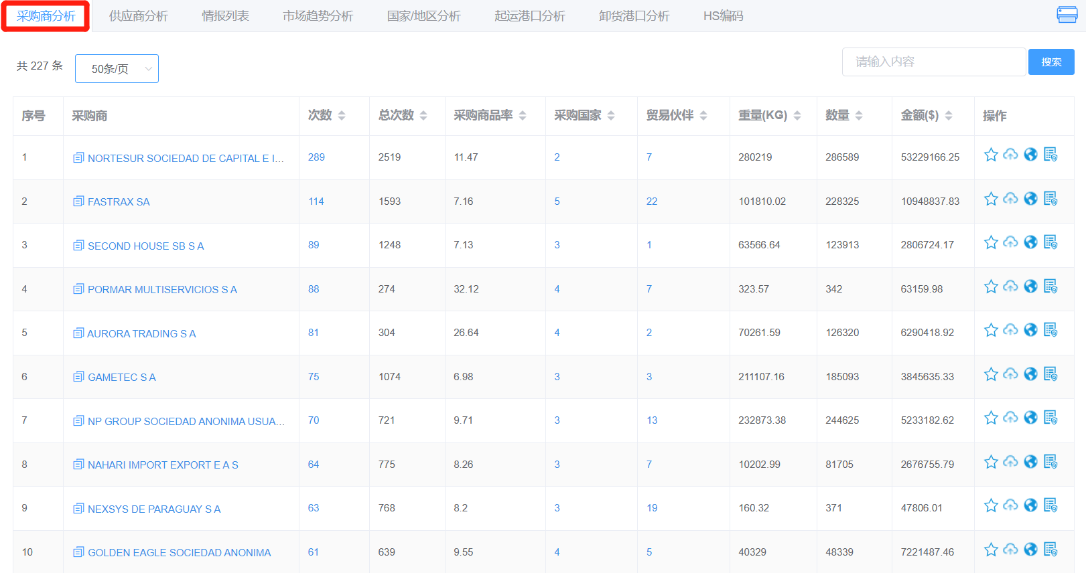Sort by 数量 column arrows
Screen dimensions: 1086x573
pos(859,116)
